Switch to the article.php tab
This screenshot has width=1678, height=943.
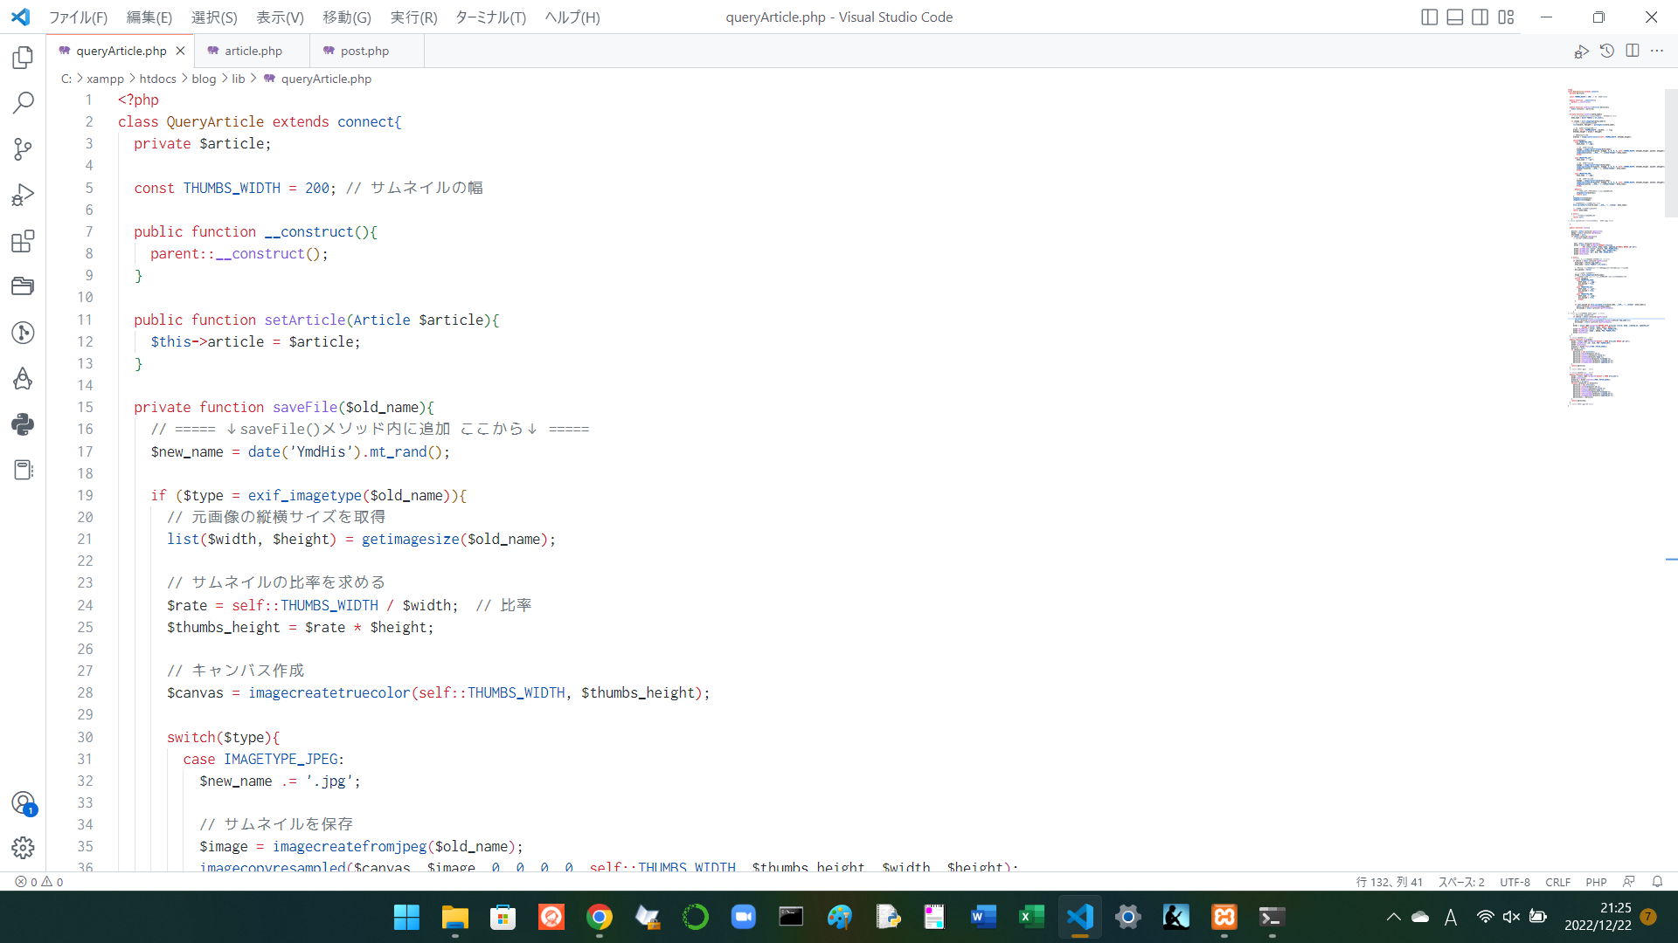tap(253, 50)
